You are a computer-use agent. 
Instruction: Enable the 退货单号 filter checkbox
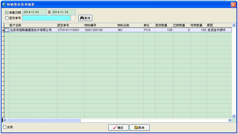7,18
